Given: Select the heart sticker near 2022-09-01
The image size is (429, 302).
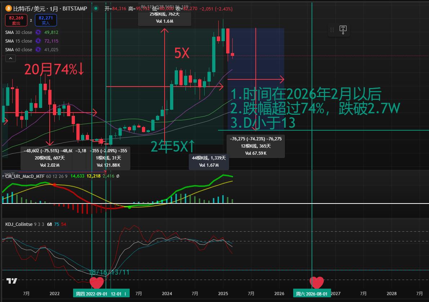Looking at the screenshot, I should (x=97, y=282).
